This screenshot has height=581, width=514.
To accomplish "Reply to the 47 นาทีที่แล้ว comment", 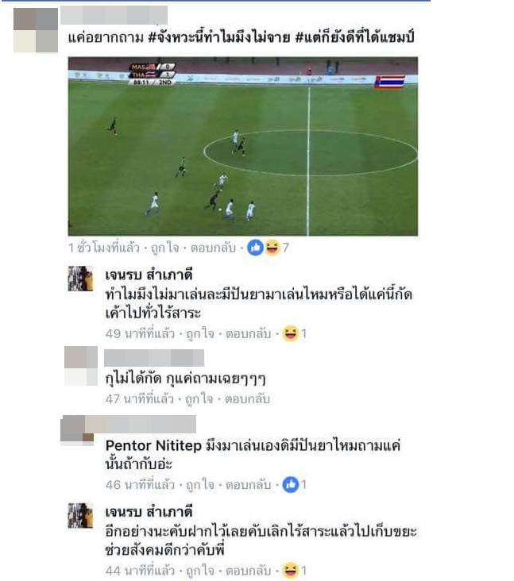I will 247,399.
